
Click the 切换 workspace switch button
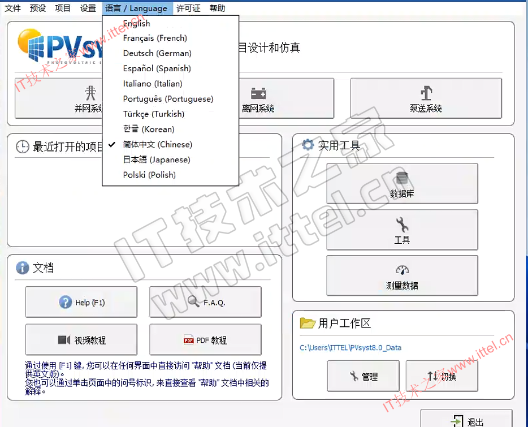(442, 376)
